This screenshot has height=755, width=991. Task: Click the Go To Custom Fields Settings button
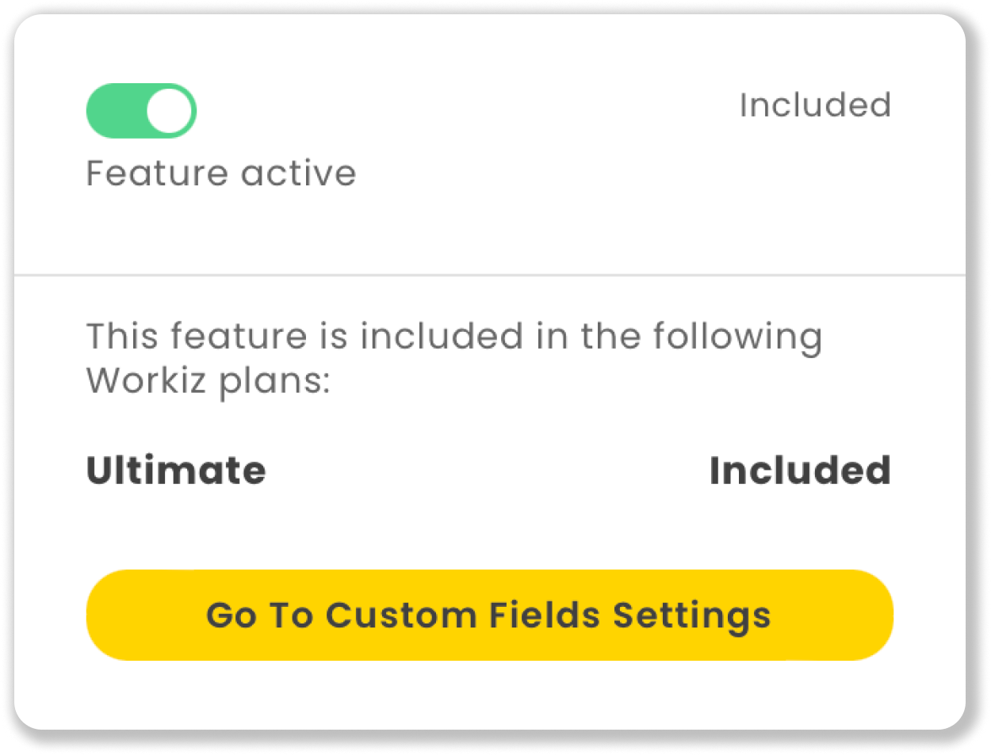pyautogui.click(x=489, y=615)
